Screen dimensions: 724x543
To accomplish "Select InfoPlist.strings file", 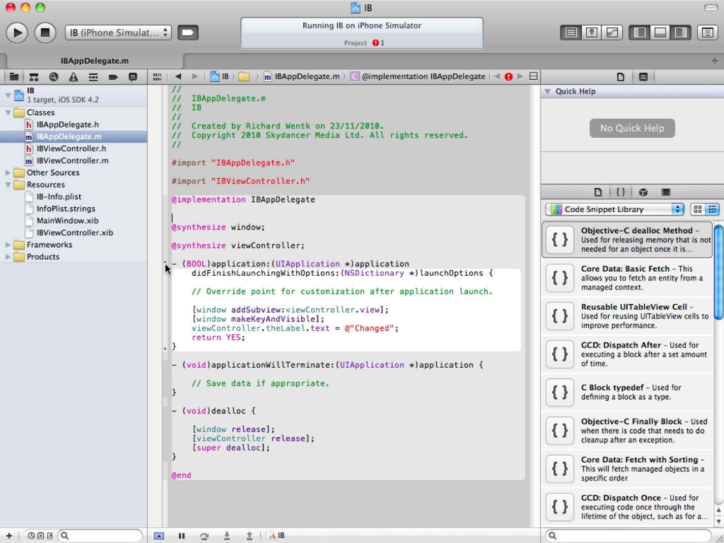I will coord(66,209).
